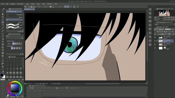Click the Navigator zoom in button

pos(167,18)
